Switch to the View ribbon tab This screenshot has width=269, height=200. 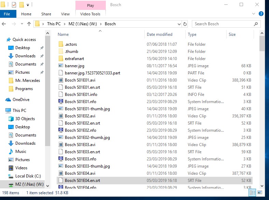pos(65,14)
